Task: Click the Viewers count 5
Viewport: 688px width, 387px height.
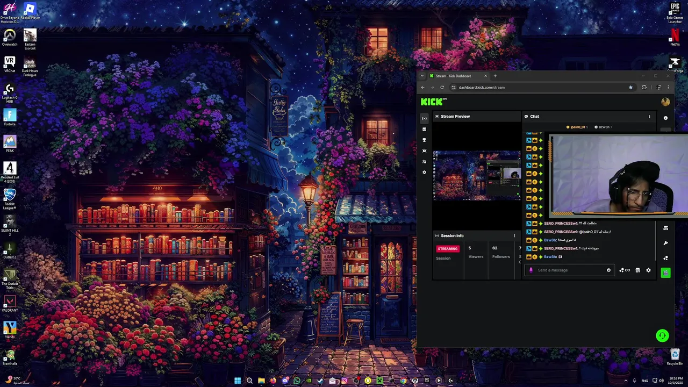Action: pyautogui.click(x=470, y=248)
